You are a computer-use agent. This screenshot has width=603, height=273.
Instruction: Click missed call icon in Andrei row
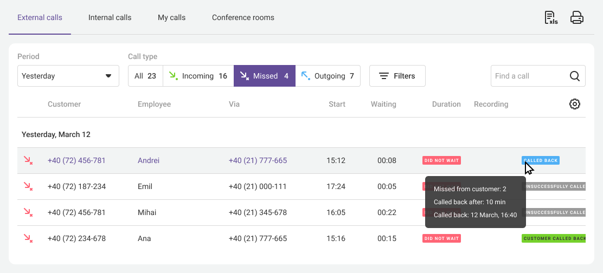pos(28,160)
